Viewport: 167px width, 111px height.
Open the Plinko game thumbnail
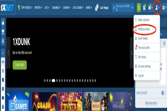(x=122, y=102)
